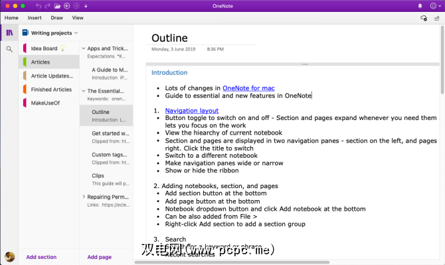Toggle the navigation panes button
Screen dimensions: 445x265
(9, 32)
